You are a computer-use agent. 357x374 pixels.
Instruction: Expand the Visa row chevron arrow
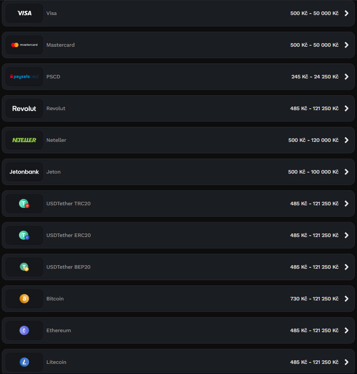[x=346, y=13]
